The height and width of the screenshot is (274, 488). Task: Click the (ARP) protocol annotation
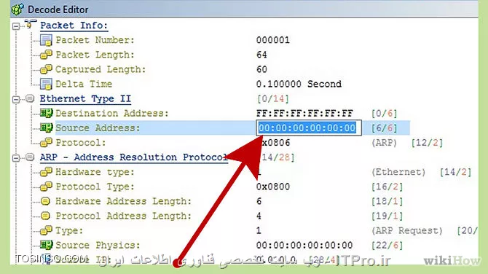(385, 143)
